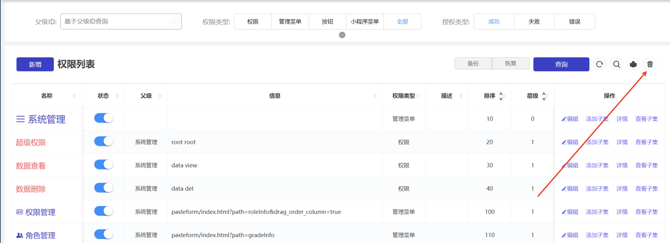Click the 信息 column drag handle
Screen dimensions: 670x243
375,96
